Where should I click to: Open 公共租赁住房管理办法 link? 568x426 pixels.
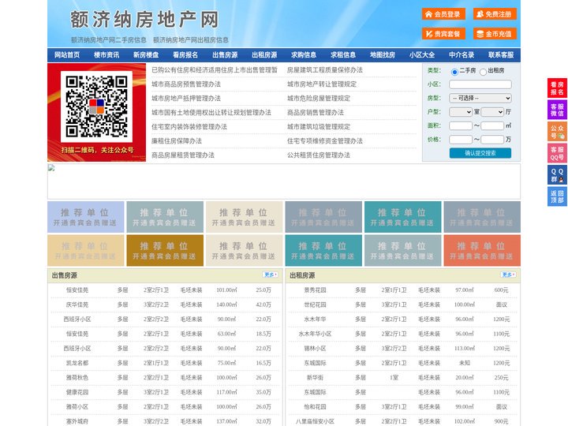pos(319,155)
